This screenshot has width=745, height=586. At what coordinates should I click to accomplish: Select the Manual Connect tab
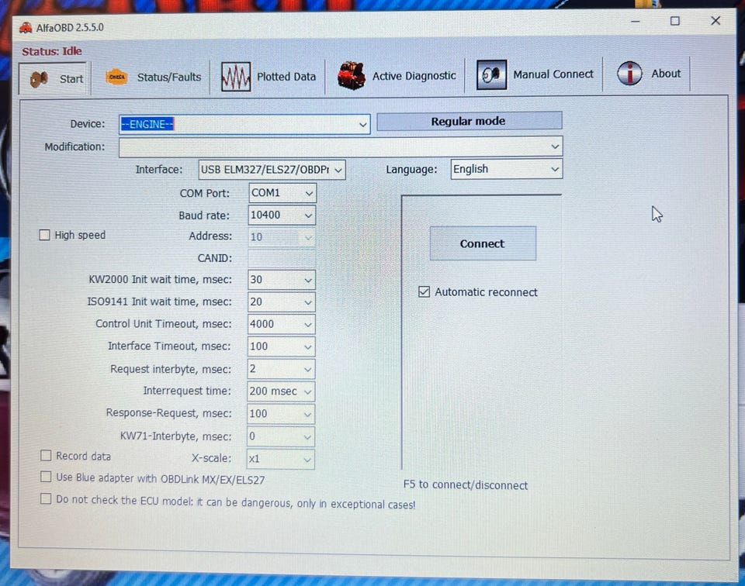(535, 74)
